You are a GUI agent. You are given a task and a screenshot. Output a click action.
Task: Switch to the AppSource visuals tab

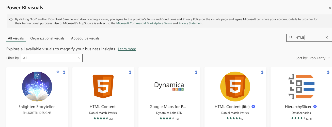click(x=85, y=38)
